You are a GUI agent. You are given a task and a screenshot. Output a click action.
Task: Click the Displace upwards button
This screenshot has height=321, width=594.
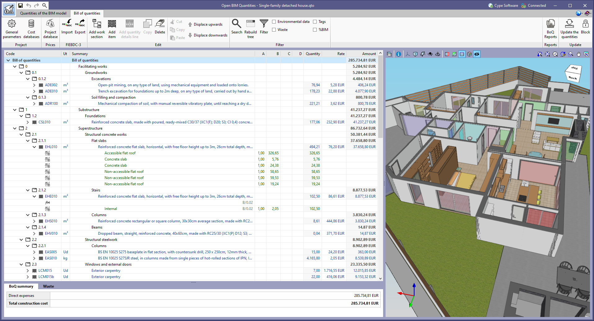click(206, 24)
